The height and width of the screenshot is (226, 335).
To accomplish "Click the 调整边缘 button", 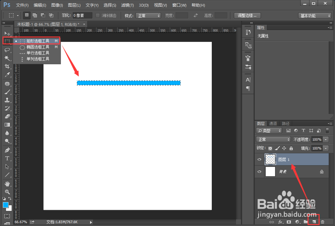I will click(x=247, y=16).
